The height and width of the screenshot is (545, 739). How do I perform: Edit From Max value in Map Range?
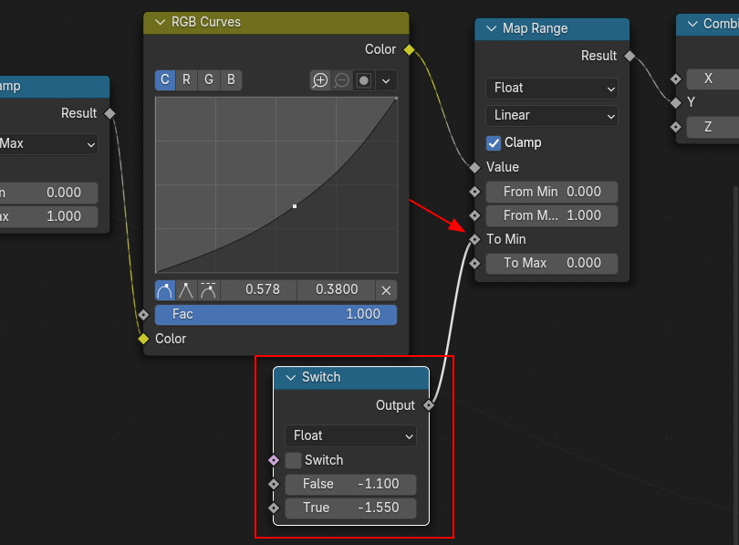coord(552,215)
